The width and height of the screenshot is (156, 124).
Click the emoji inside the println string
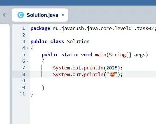(112, 74)
